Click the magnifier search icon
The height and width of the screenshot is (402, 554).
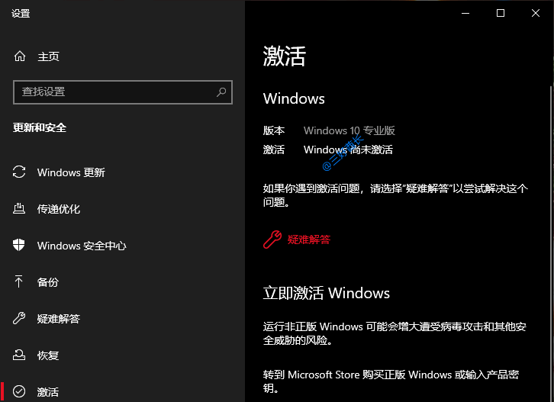(221, 92)
